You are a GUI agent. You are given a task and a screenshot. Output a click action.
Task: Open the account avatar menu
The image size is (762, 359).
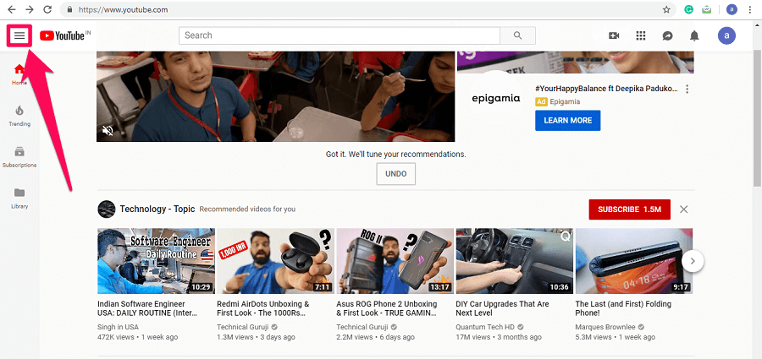pos(726,35)
